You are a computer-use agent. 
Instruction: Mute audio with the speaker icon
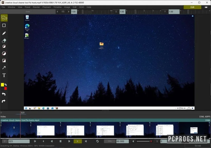[133, 141]
